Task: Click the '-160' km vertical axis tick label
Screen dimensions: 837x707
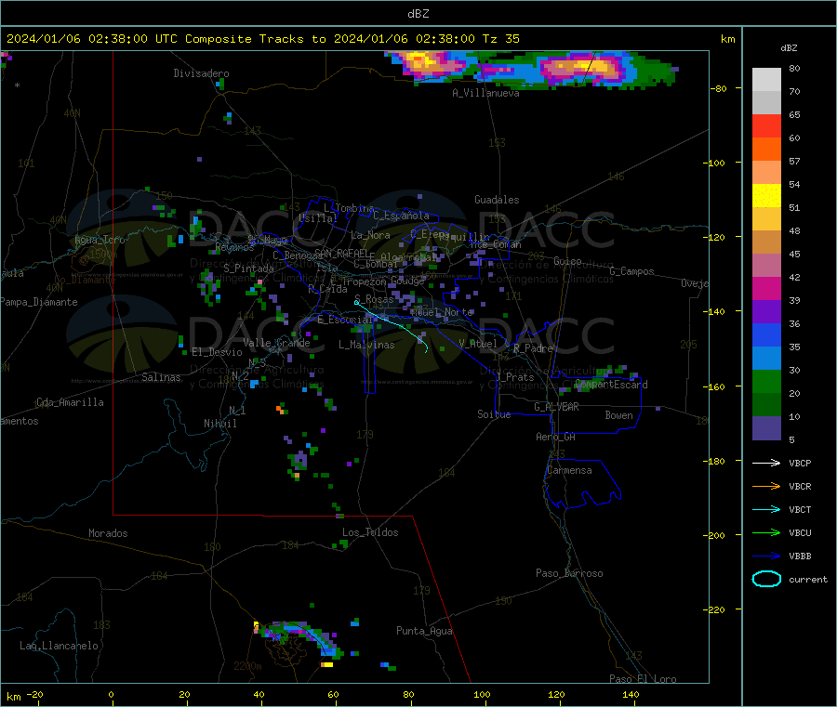Action: (715, 386)
